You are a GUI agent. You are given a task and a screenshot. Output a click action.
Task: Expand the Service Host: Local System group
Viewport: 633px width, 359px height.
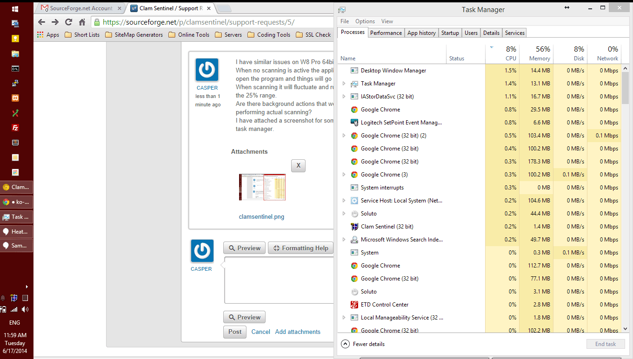tap(344, 201)
